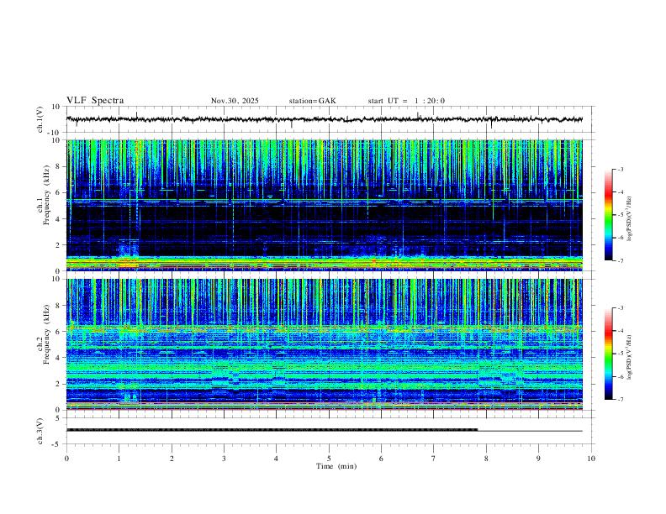
Task: Click the "-3" tick on ch.2 color bar
Action: 621,308
